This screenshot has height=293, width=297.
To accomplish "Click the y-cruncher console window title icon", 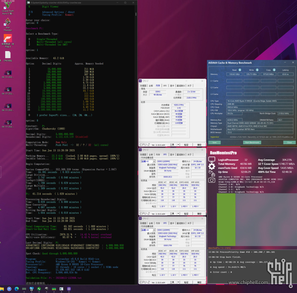I will [x=28, y=2].
